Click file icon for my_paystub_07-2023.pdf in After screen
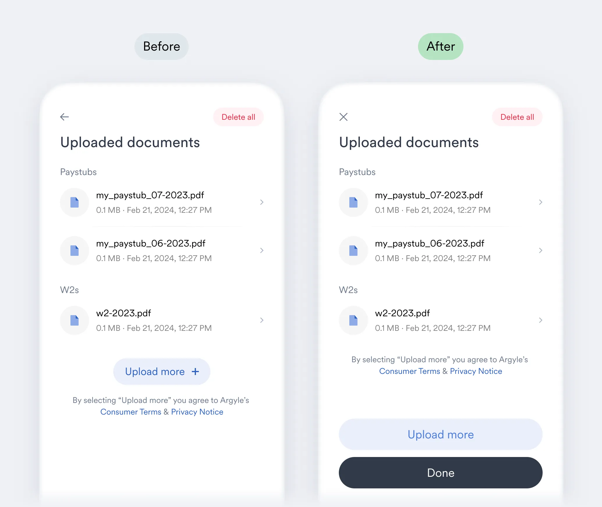Screen dimensions: 602x507 coord(353,202)
